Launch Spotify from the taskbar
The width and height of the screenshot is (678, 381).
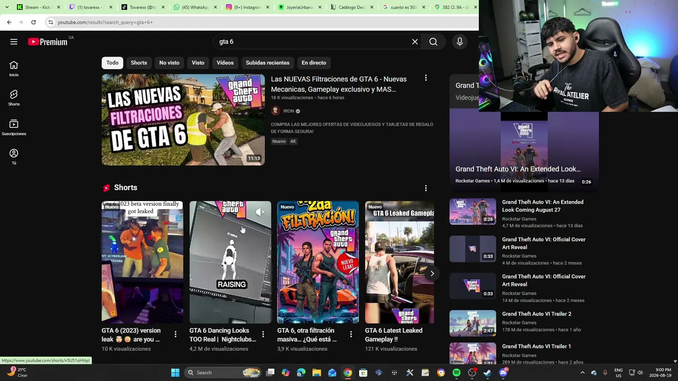457,373
